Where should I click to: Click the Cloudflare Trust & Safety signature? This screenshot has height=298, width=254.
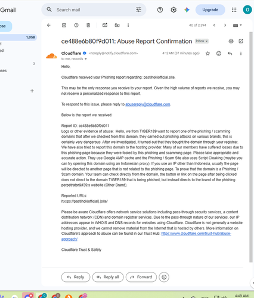(x=81, y=250)
